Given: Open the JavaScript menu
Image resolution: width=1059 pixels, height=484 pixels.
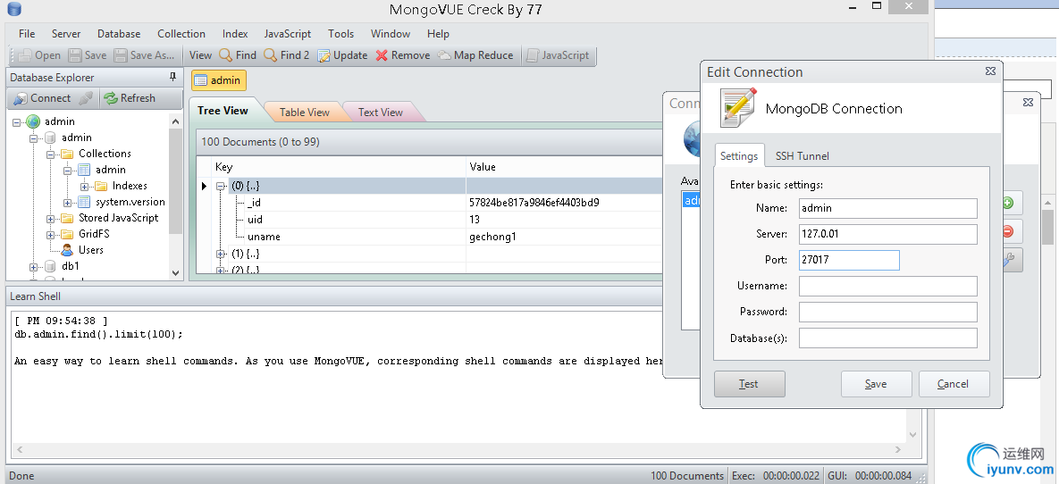Looking at the screenshot, I should pyautogui.click(x=288, y=34).
